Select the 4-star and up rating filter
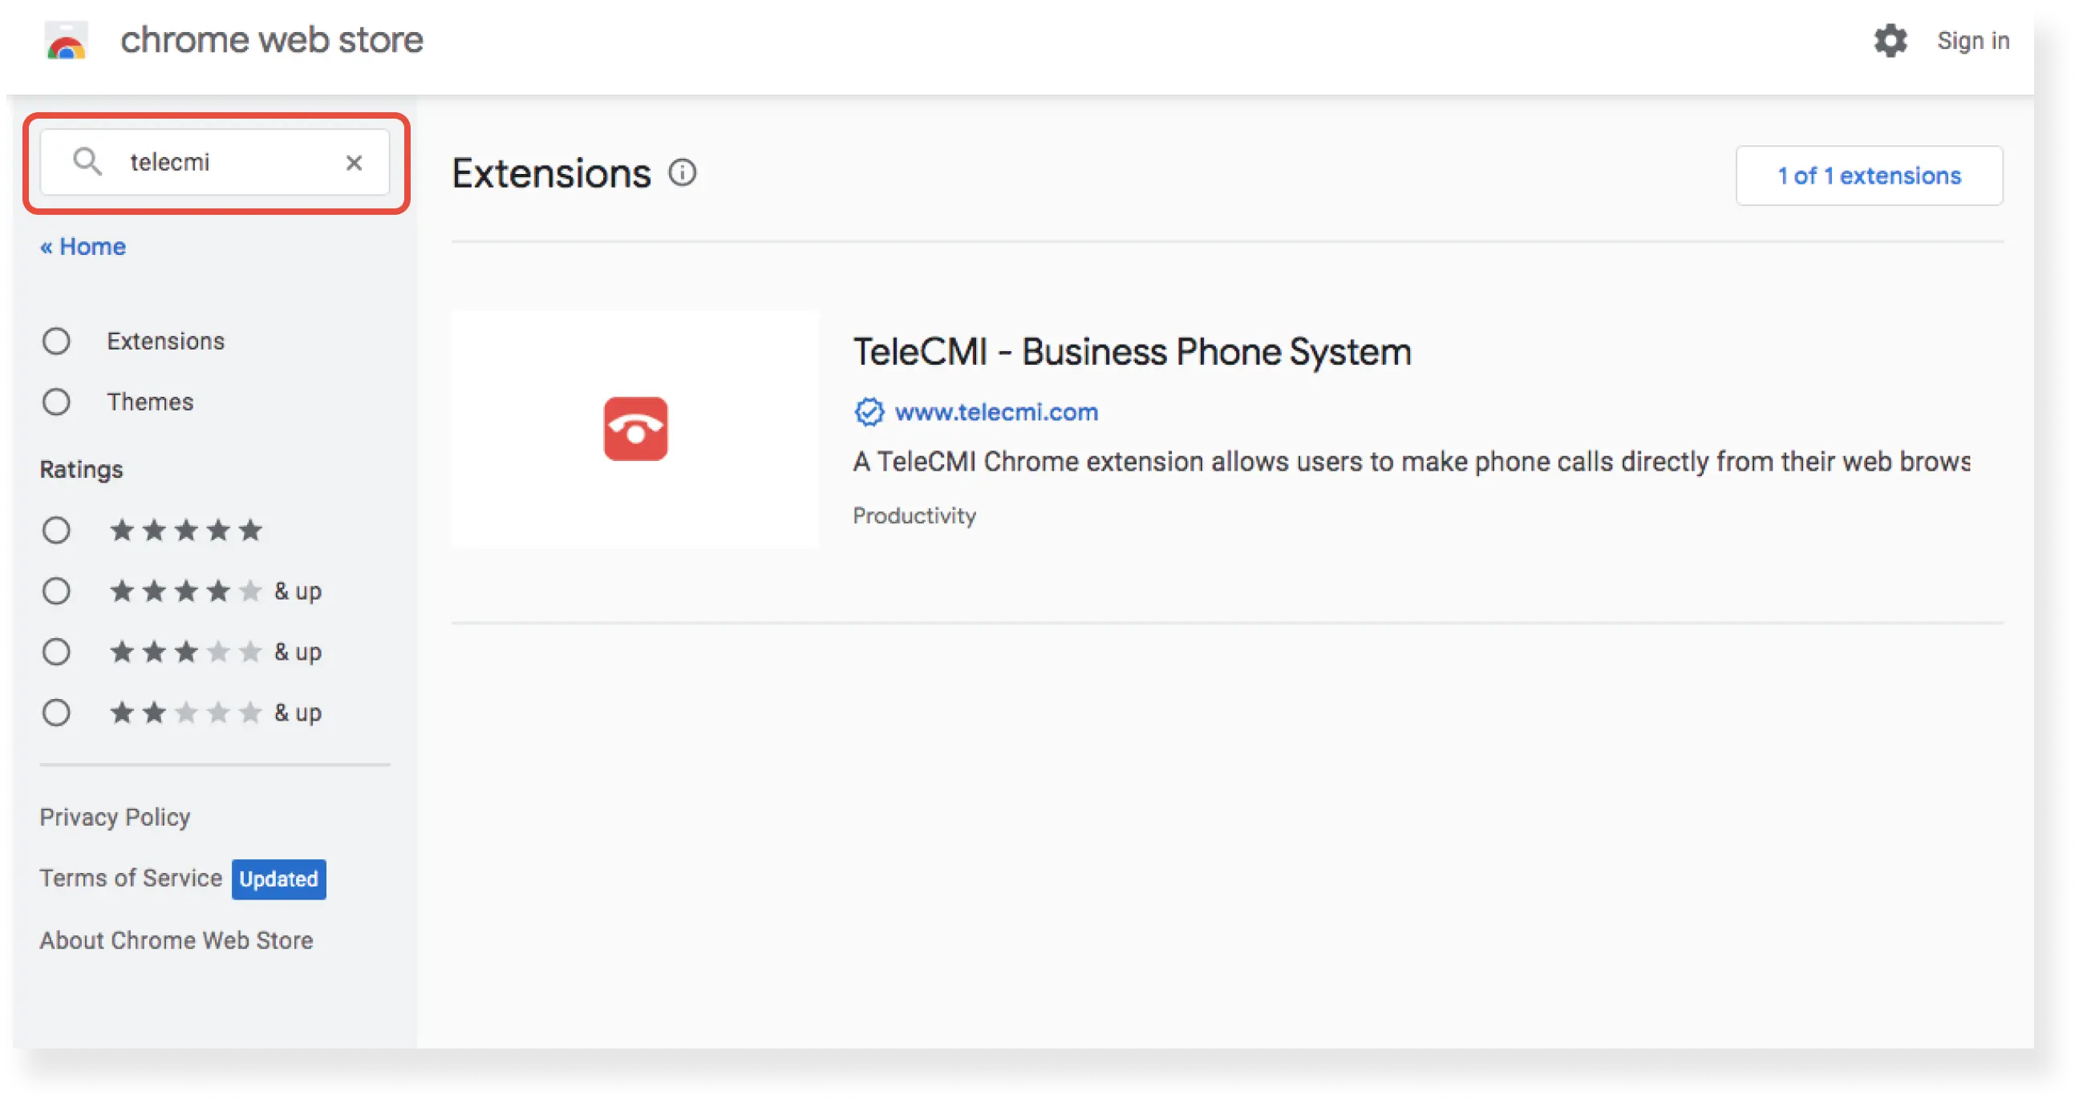The image size is (2079, 1103). tap(55, 591)
